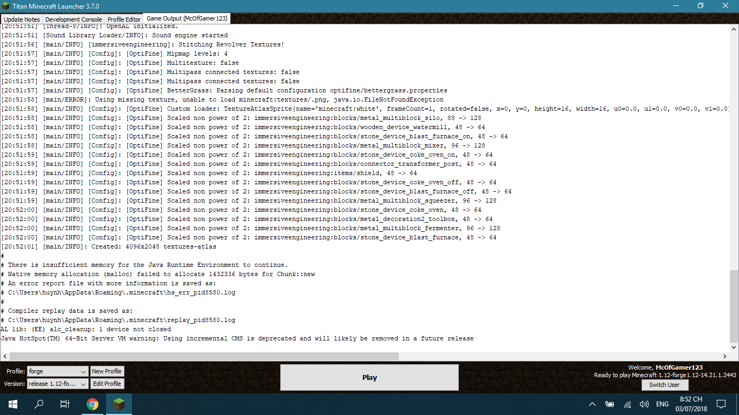
Task: Click the Switch User button
Action: point(664,385)
